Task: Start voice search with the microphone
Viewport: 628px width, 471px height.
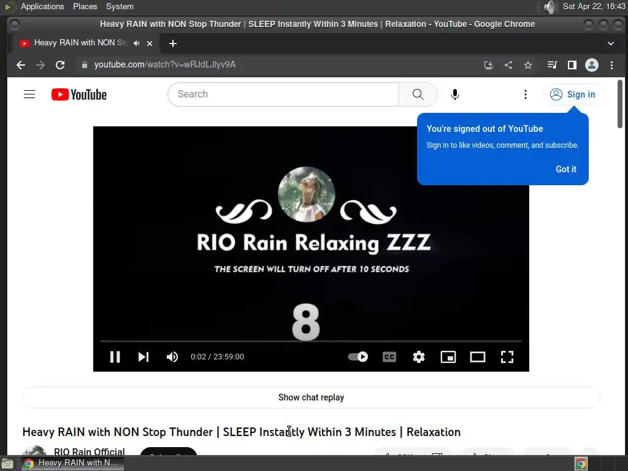Action: pos(454,94)
